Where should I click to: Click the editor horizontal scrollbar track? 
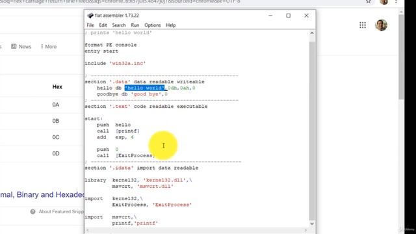pyautogui.click(x=196, y=230)
